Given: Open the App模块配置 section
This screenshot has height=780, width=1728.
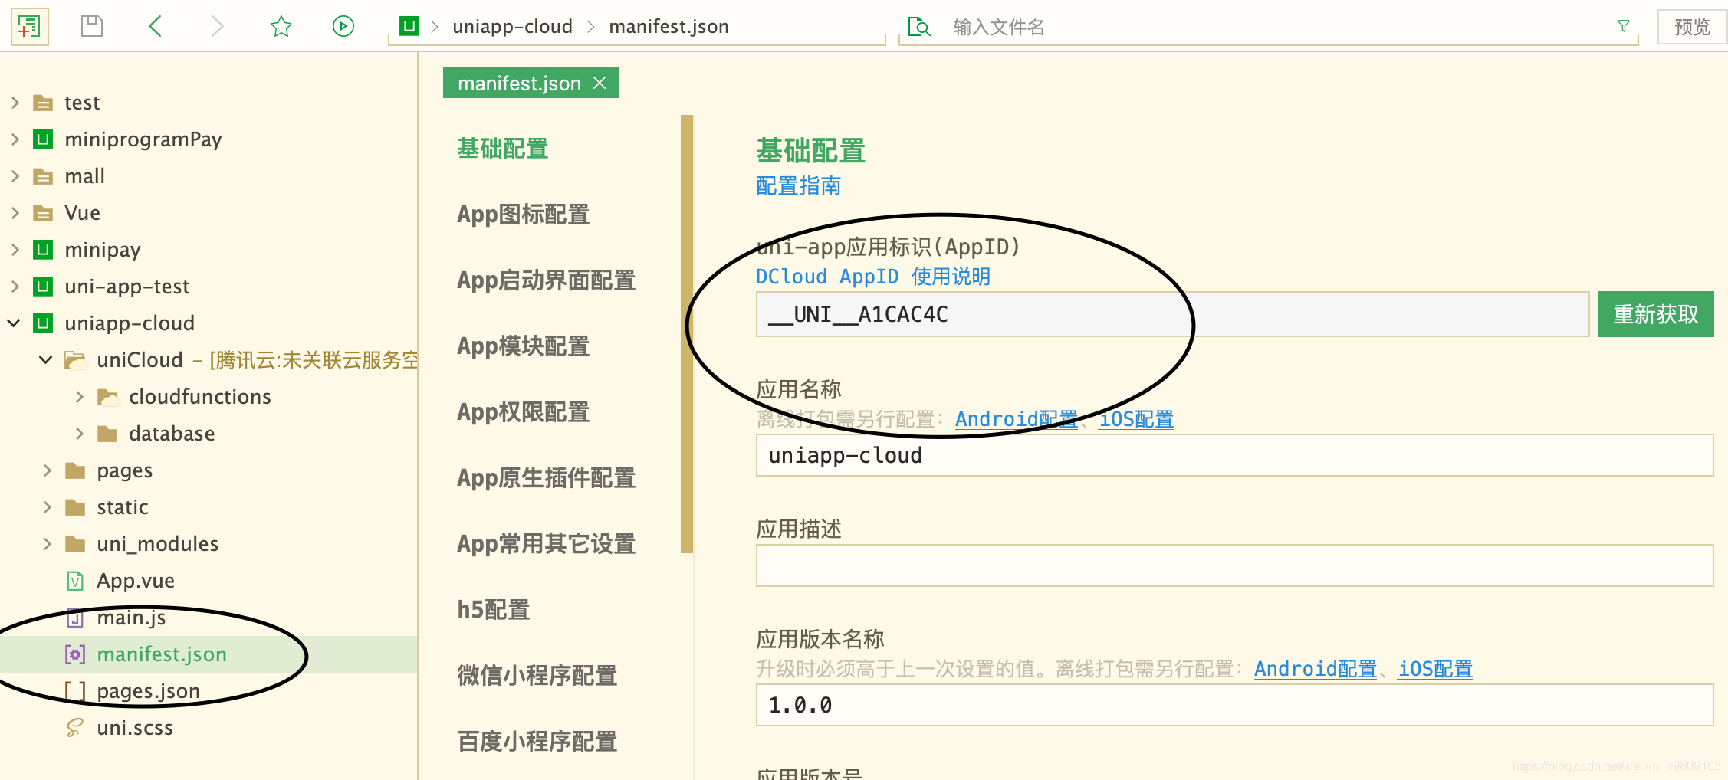Looking at the screenshot, I should pyautogui.click(x=524, y=346).
